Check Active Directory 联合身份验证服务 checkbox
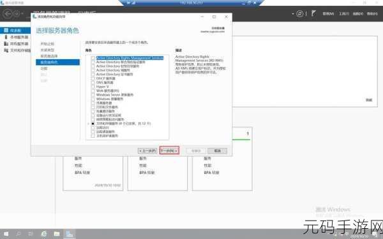The image size is (383, 239). (x=93, y=62)
